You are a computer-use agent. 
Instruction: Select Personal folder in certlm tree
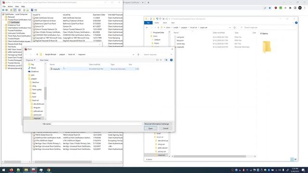(11, 17)
